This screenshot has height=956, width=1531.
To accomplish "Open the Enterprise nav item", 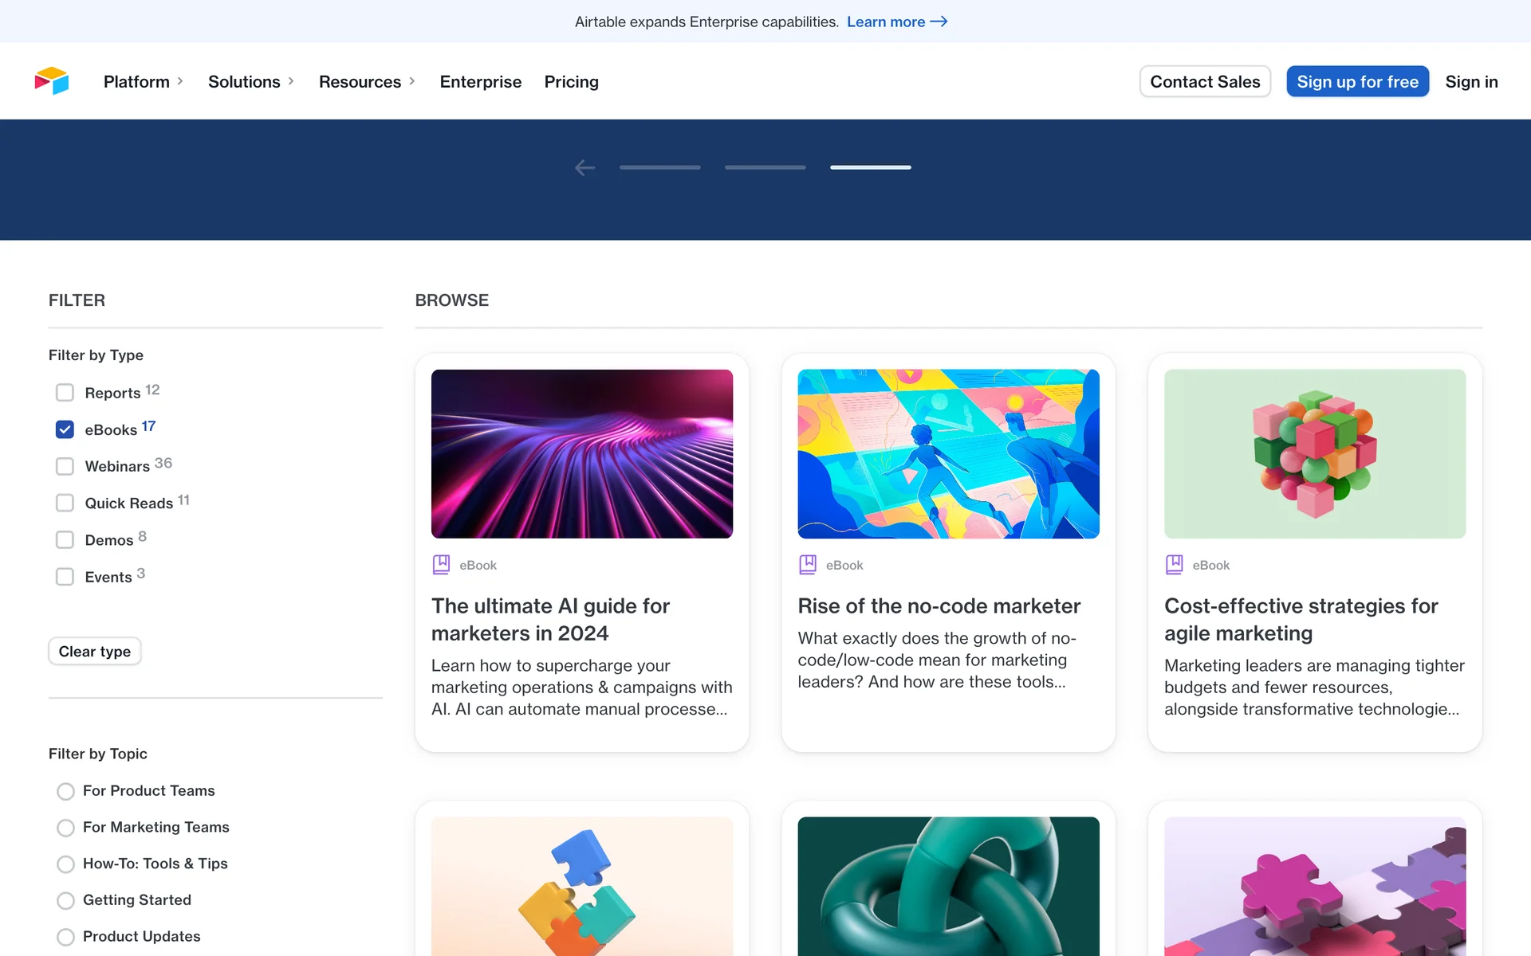I will click(480, 81).
